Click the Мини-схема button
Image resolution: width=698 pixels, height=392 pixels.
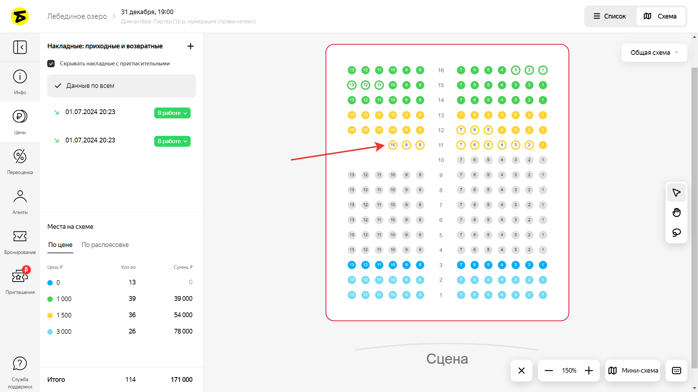(633, 371)
